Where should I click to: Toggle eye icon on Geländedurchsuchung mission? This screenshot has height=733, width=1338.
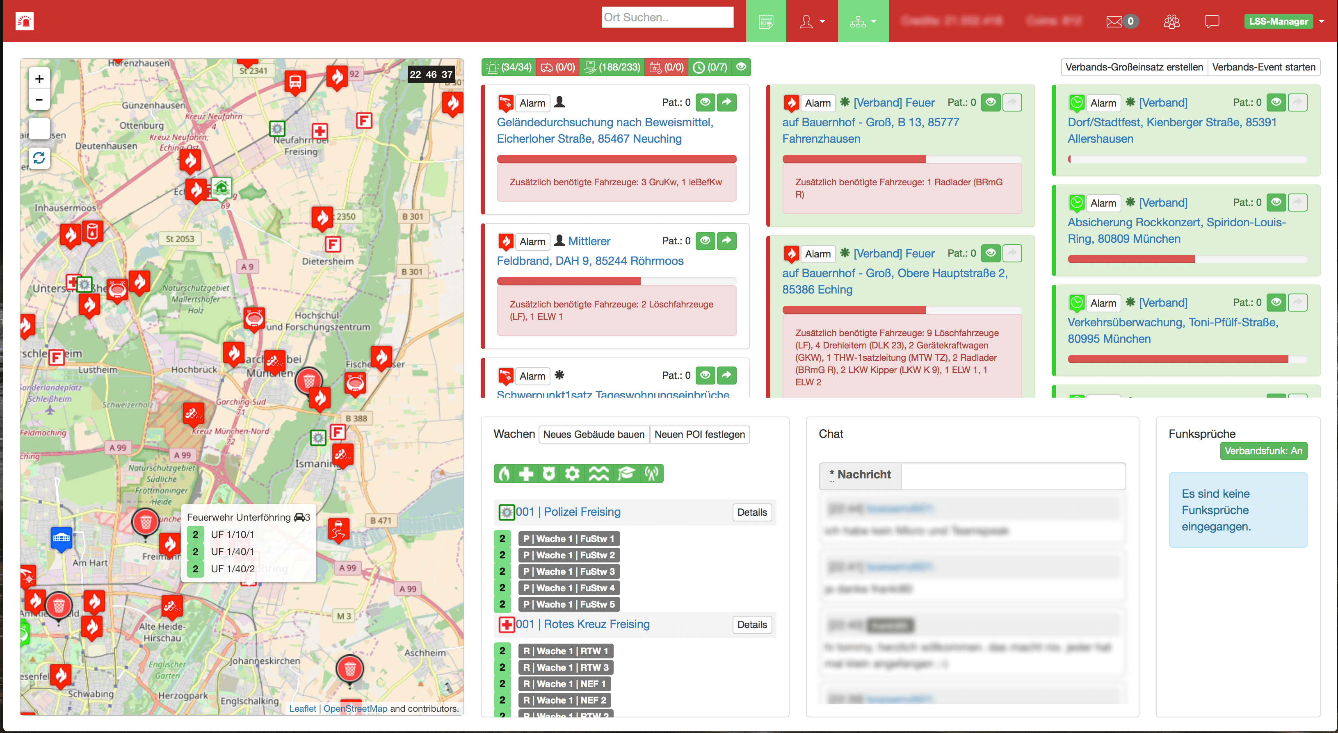(705, 102)
